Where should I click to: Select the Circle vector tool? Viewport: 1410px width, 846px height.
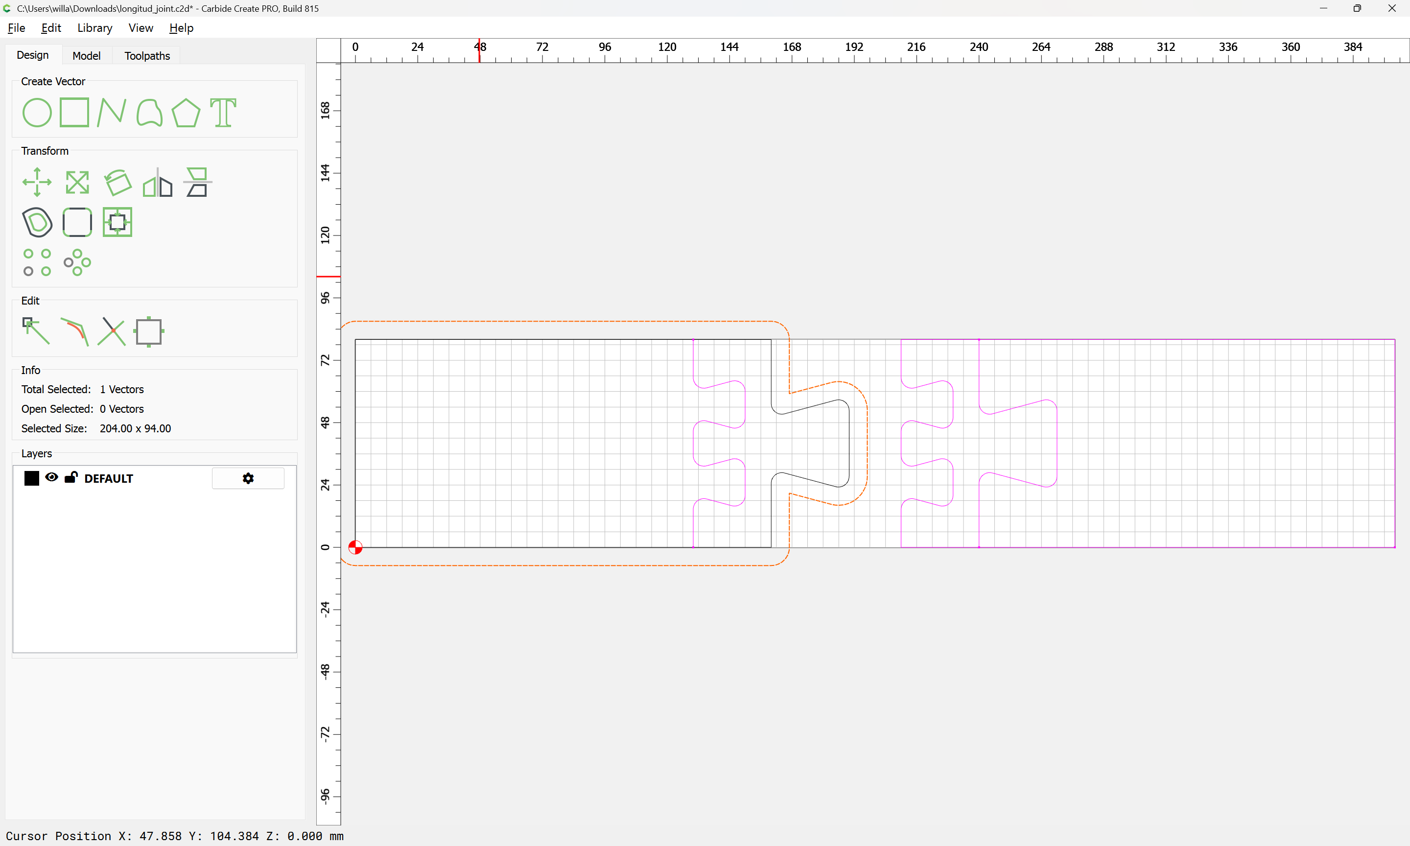[x=37, y=112]
